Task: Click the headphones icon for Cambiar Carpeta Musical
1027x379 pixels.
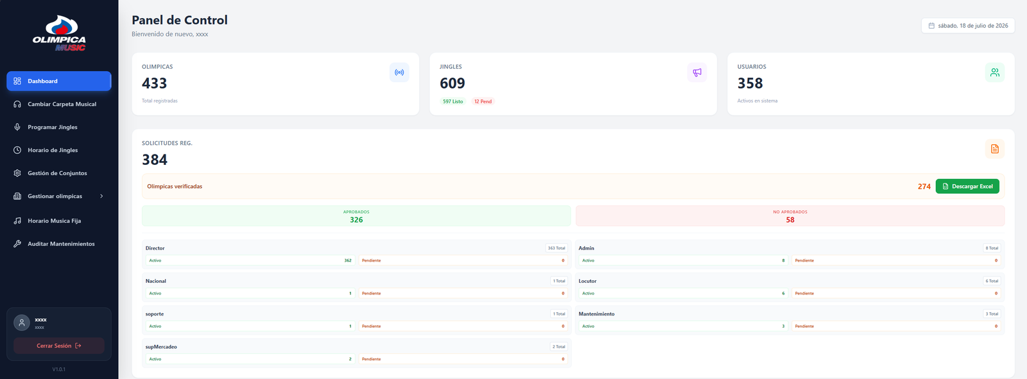Action: click(x=17, y=105)
